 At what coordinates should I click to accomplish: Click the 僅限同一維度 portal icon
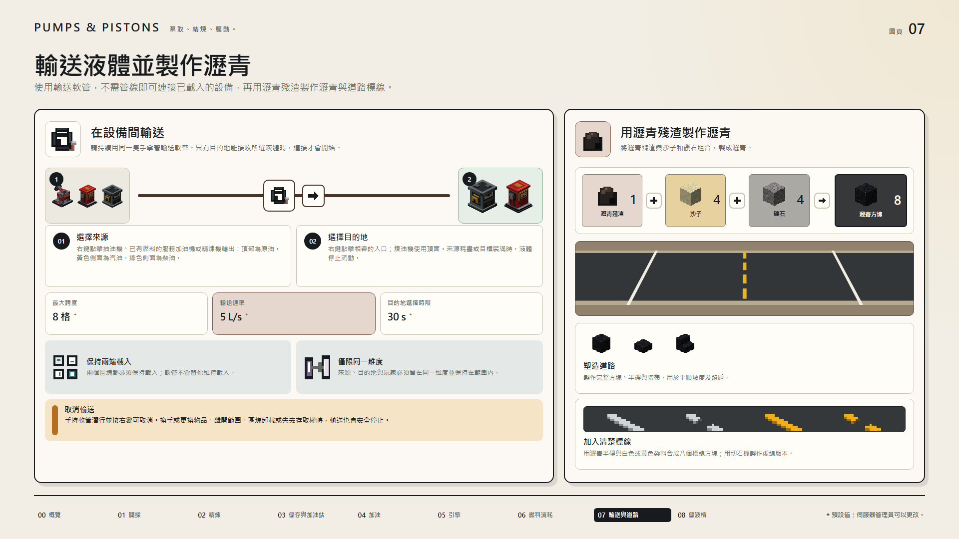pos(318,367)
